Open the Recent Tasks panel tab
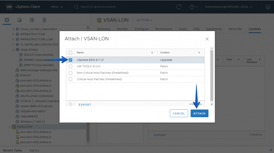Image resolution: width=274 pixels, height=153 pixels. tap(13, 150)
